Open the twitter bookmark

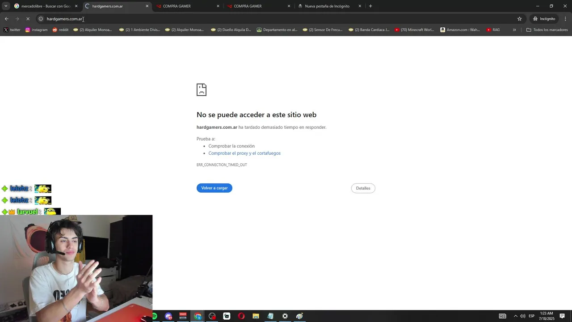tap(12, 30)
